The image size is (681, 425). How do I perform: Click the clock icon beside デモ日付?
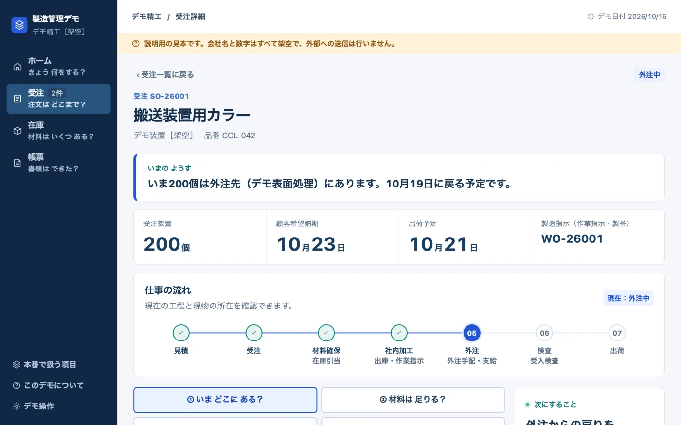pos(591,17)
